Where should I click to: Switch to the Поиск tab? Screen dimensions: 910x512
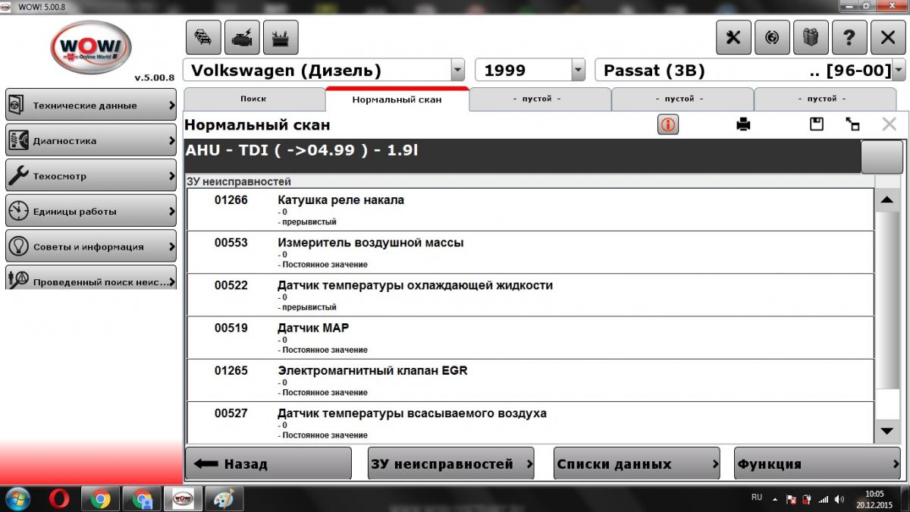click(x=253, y=99)
